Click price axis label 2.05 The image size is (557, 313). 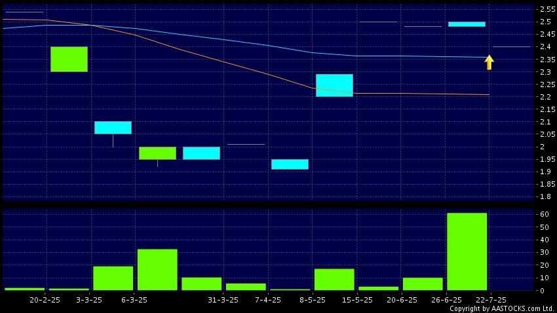click(x=547, y=134)
